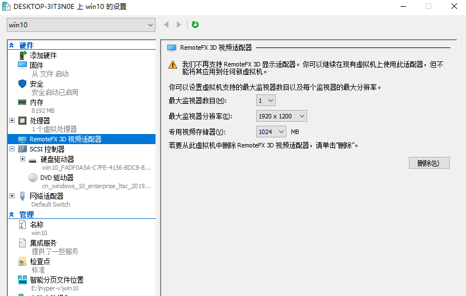Open 最大监视器分辨率 dropdown
This screenshot has height=296, width=466.
click(x=281, y=116)
